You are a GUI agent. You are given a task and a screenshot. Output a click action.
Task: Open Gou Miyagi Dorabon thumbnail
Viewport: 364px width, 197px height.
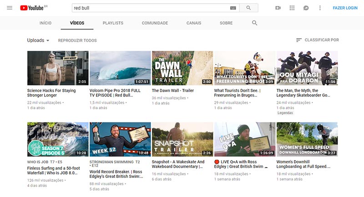click(307, 68)
